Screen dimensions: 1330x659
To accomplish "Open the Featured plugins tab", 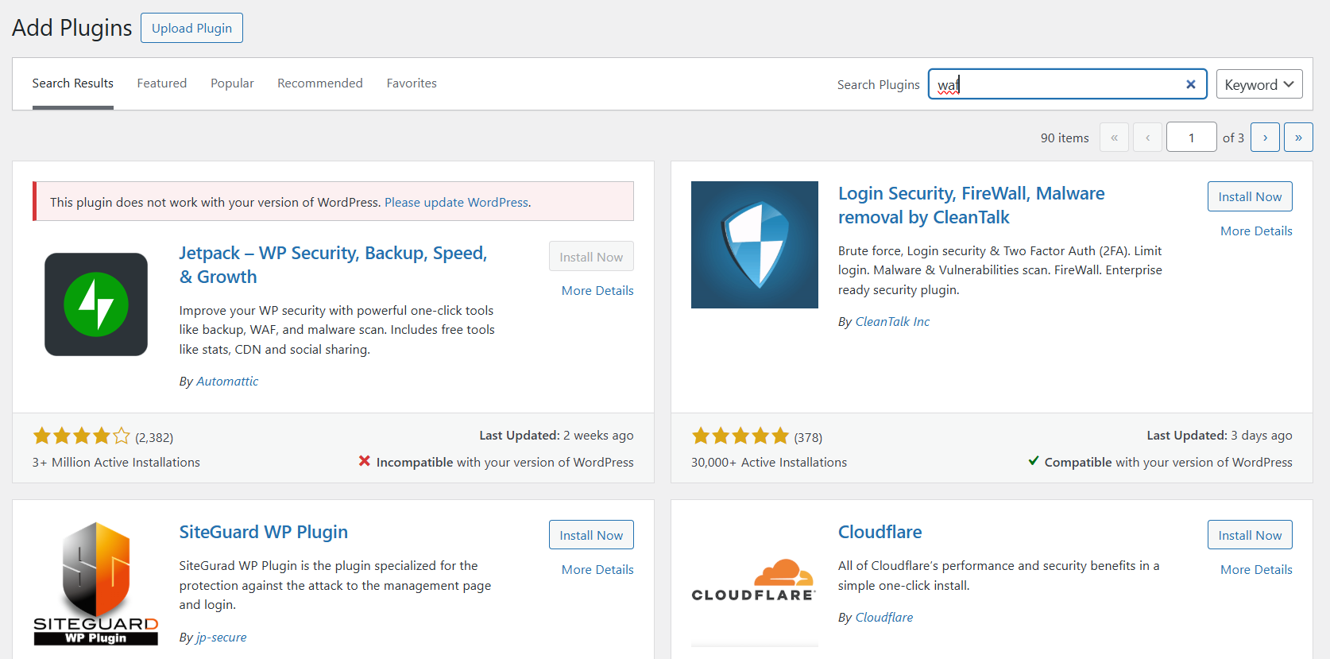I will (162, 83).
